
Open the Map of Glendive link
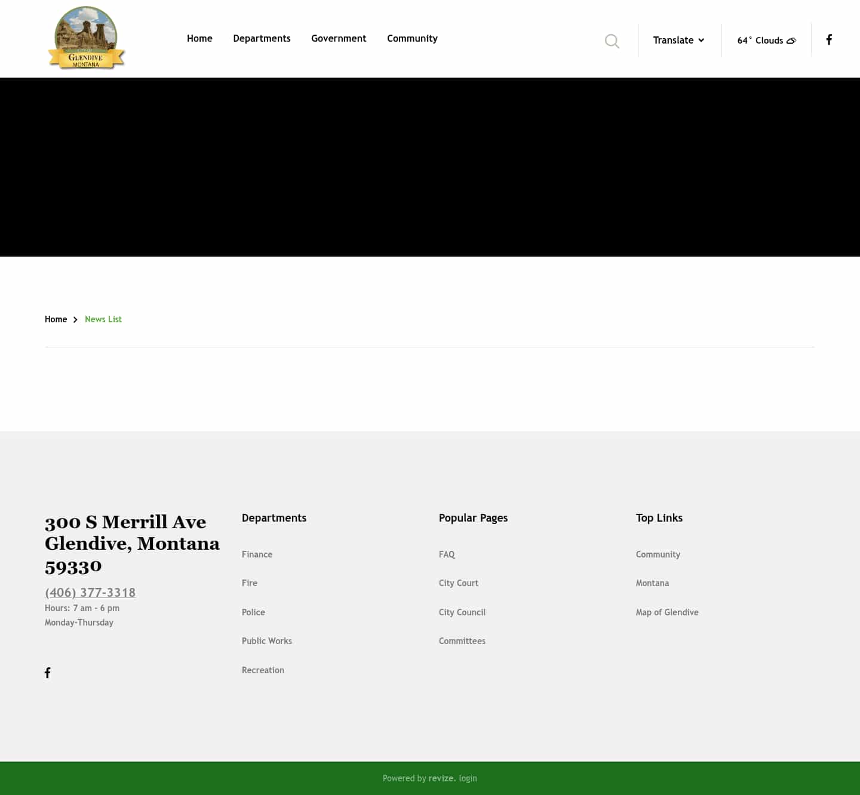point(667,612)
